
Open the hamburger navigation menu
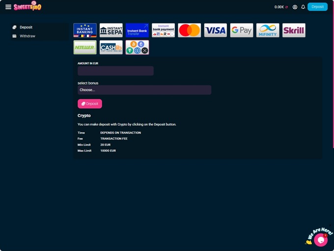coord(8,7)
